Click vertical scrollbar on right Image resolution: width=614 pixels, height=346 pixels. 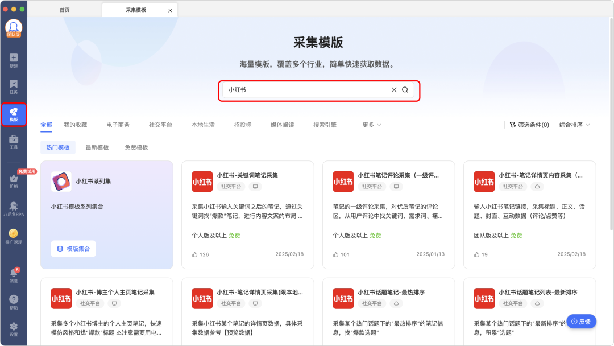pyautogui.click(x=611, y=125)
